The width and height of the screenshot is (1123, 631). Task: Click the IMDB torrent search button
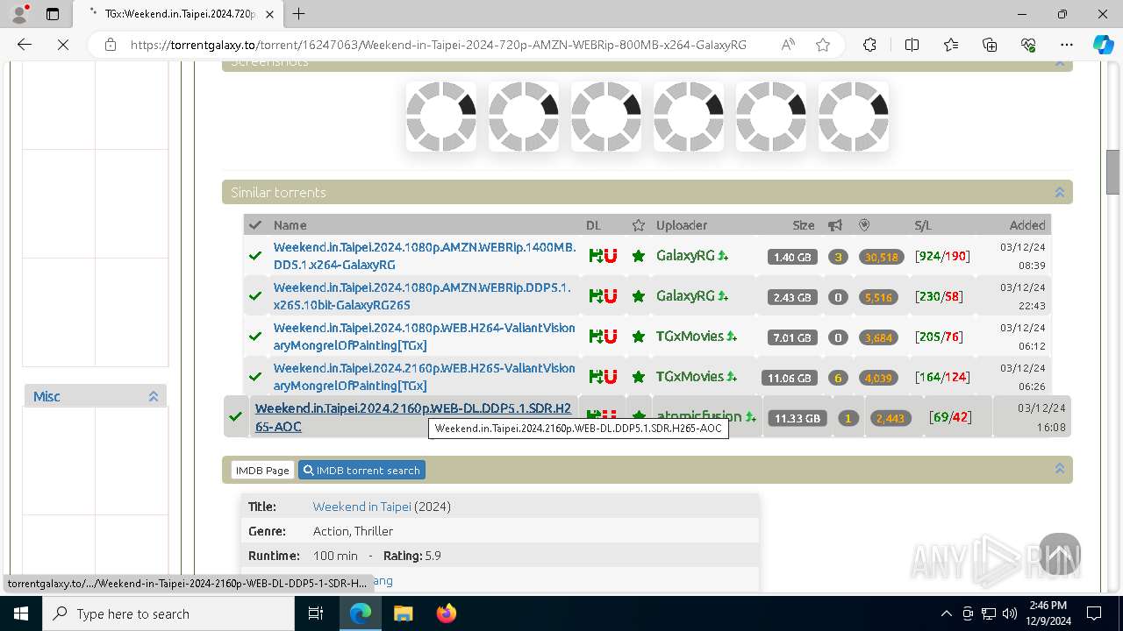(361, 471)
